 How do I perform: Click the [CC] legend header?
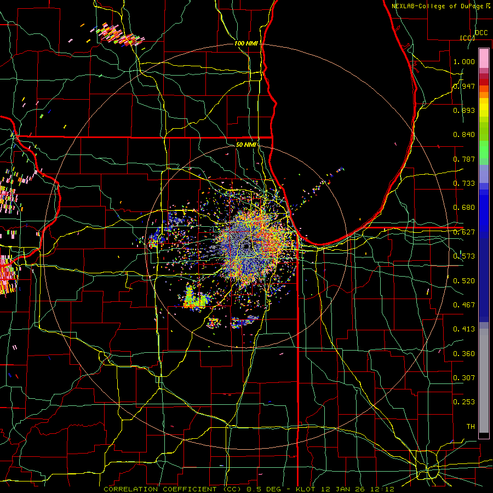pyautogui.click(x=467, y=38)
